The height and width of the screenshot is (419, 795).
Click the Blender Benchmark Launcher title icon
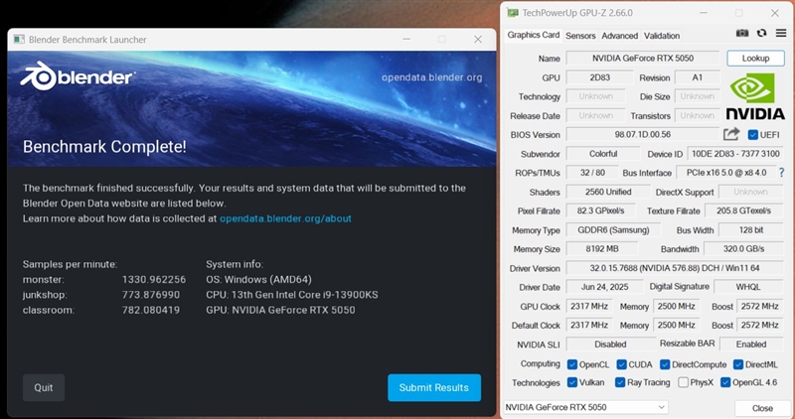coord(19,40)
